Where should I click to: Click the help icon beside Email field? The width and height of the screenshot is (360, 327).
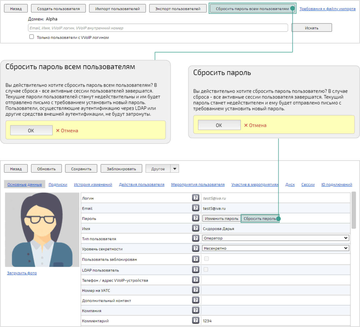tap(195, 208)
